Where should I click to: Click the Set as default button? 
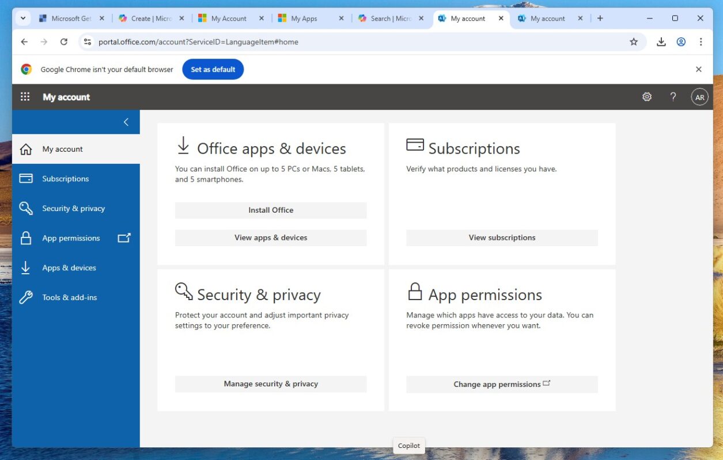point(213,70)
